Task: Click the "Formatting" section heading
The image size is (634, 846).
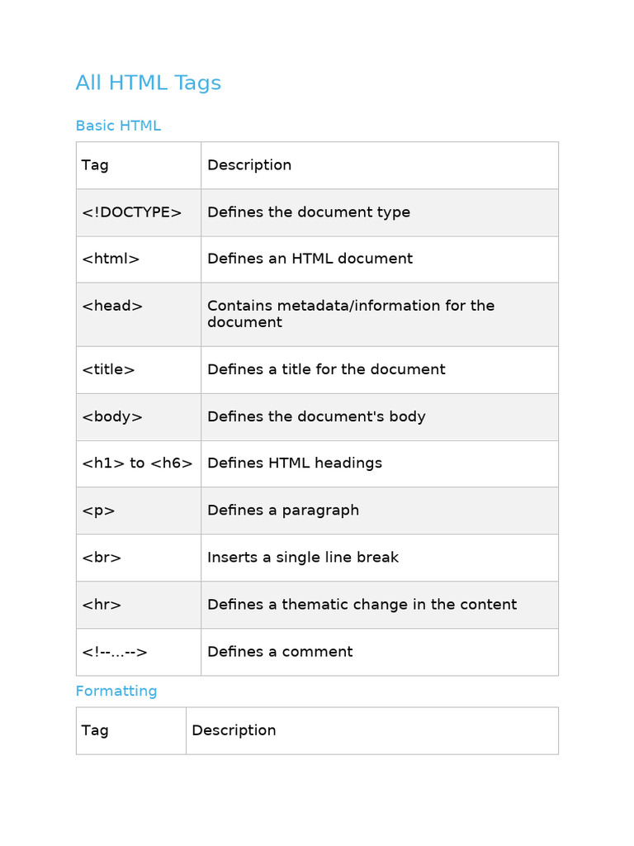Action: (116, 691)
